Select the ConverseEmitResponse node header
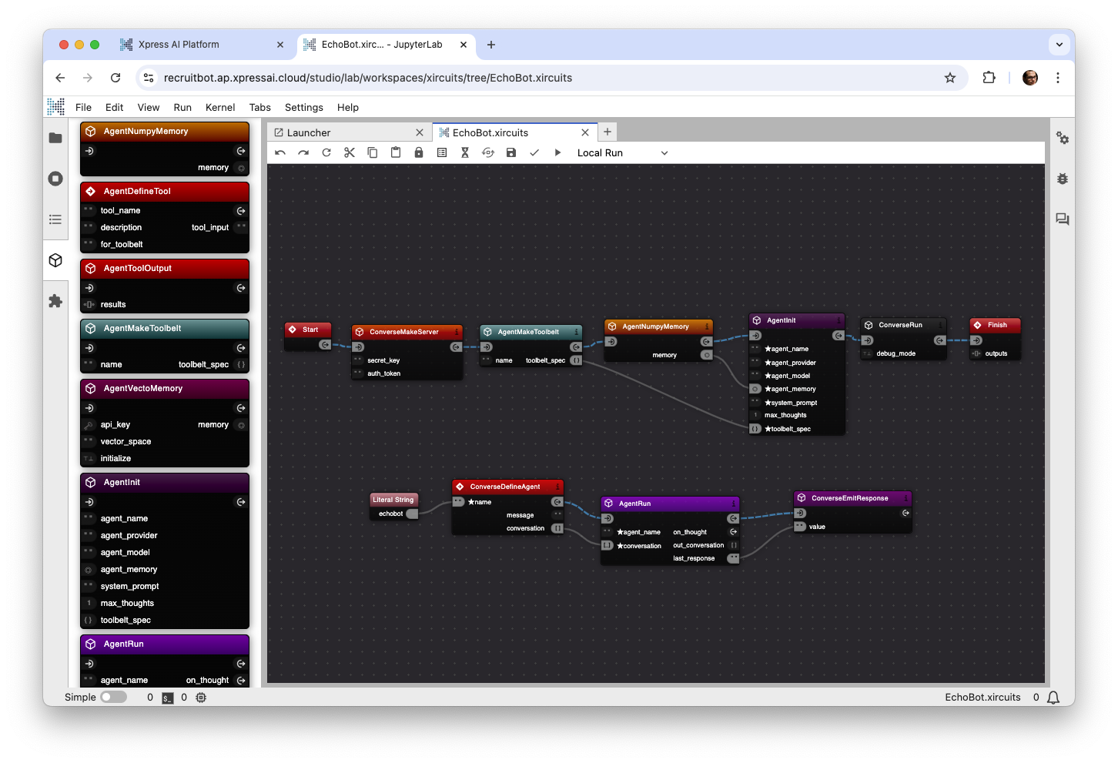This screenshot has width=1118, height=763. [x=853, y=498]
